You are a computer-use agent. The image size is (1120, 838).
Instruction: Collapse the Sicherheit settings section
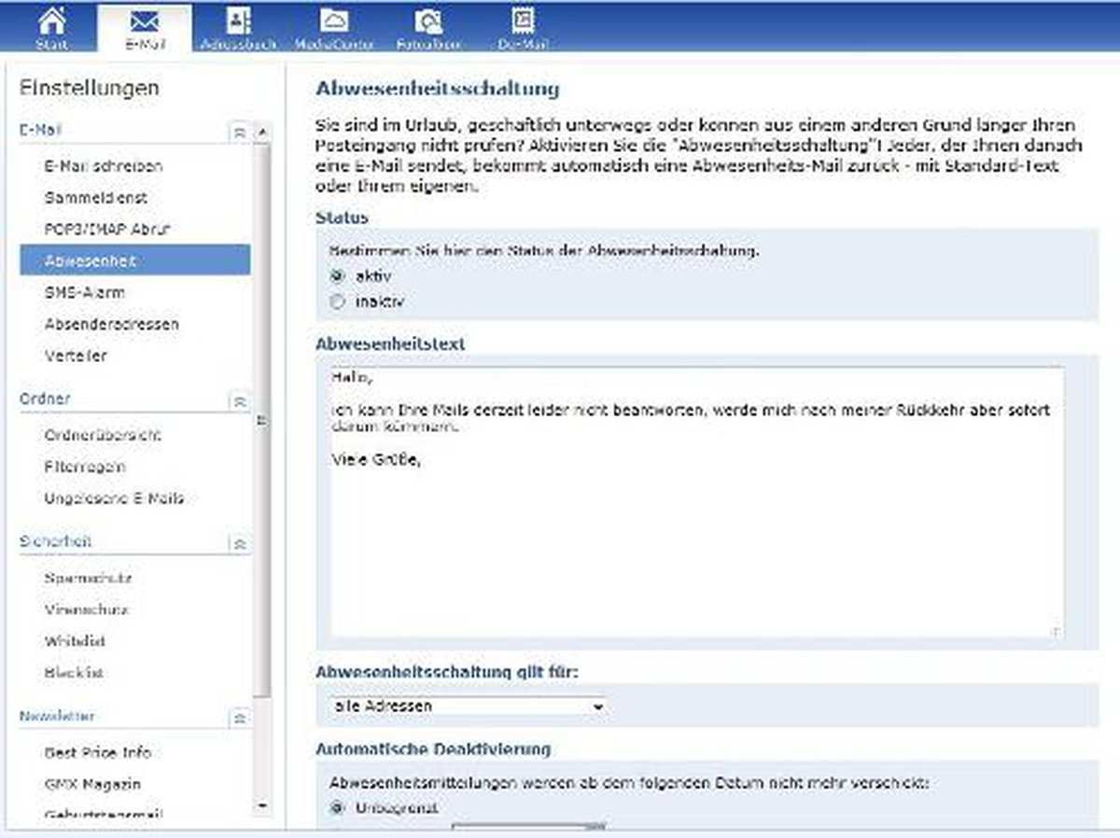[240, 543]
